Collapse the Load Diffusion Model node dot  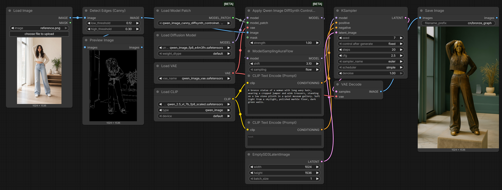click(158, 35)
